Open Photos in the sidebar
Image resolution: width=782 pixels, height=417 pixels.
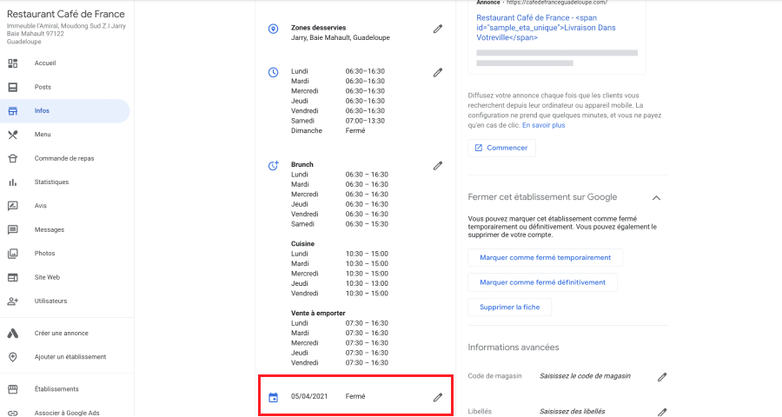click(44, 254)
